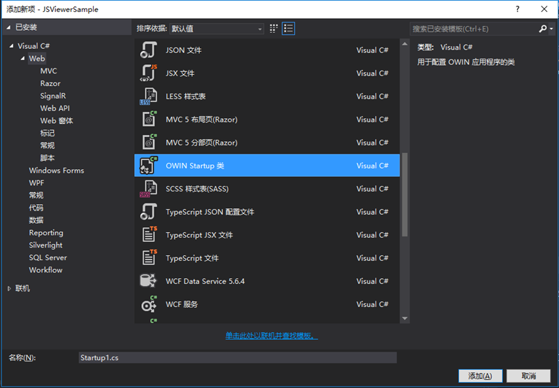
Task: Click the WCF Data Service 5.6.4 icon
Action: click(x=149, y=281)
